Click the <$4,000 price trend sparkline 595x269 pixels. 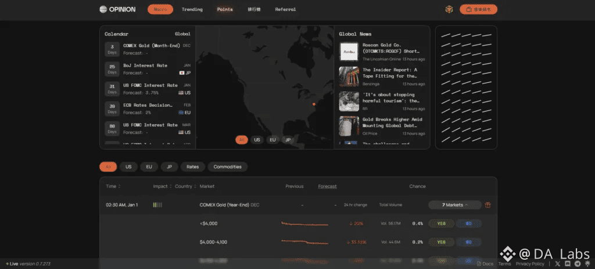tap(304, 224)
